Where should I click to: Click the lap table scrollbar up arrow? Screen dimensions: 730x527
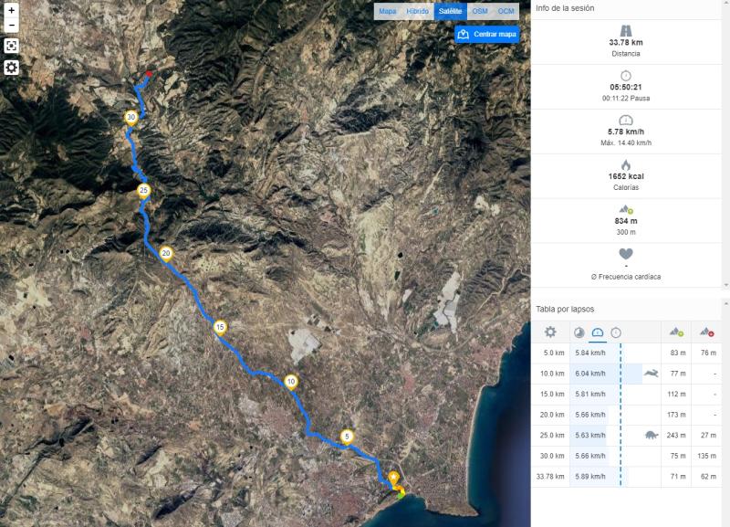725,303
